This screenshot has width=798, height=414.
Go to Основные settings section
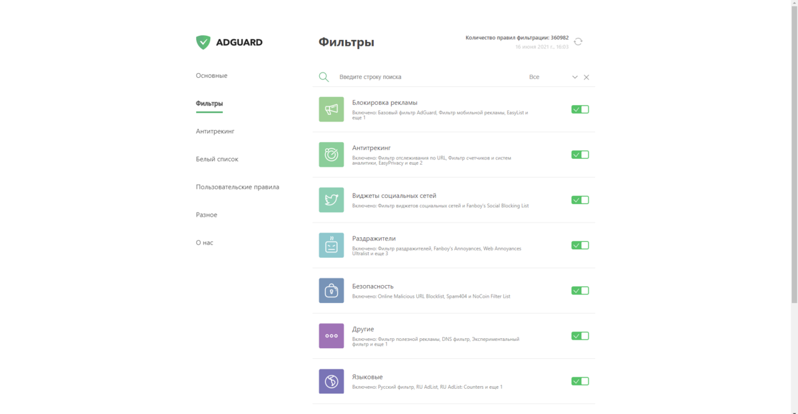tap(211, 76)
